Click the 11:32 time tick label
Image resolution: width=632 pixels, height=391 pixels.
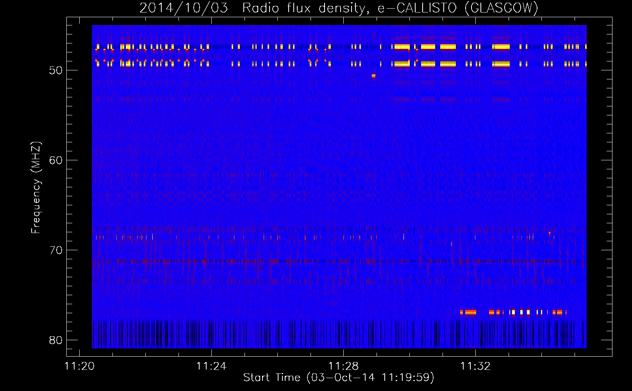pos(475,366)
